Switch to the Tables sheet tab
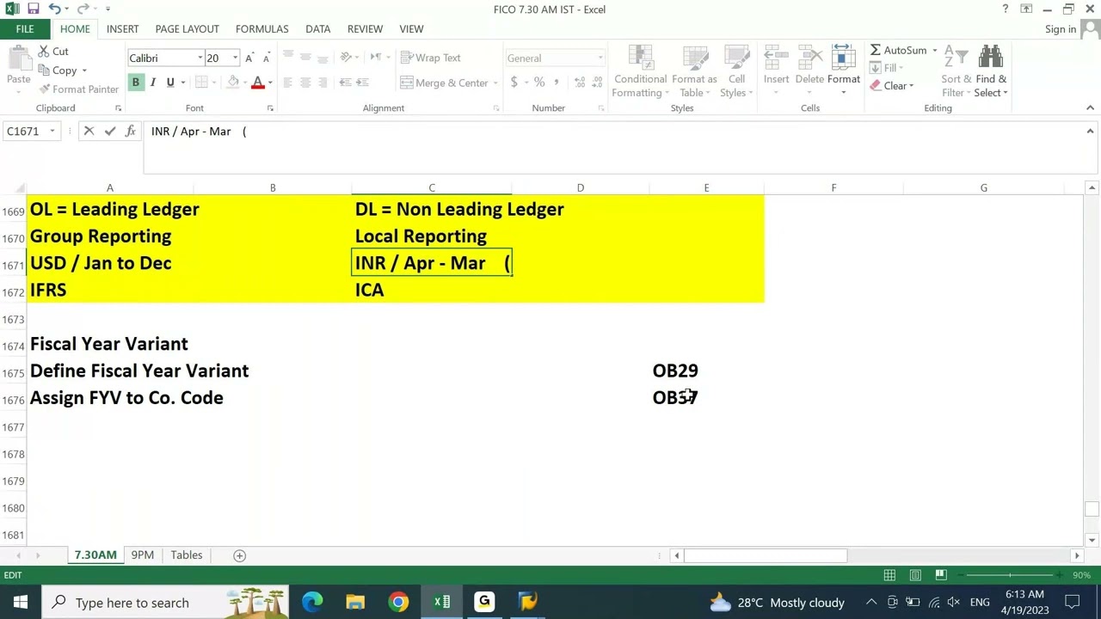This screenshot has height=619, width=1101. (x=186, y=555)
